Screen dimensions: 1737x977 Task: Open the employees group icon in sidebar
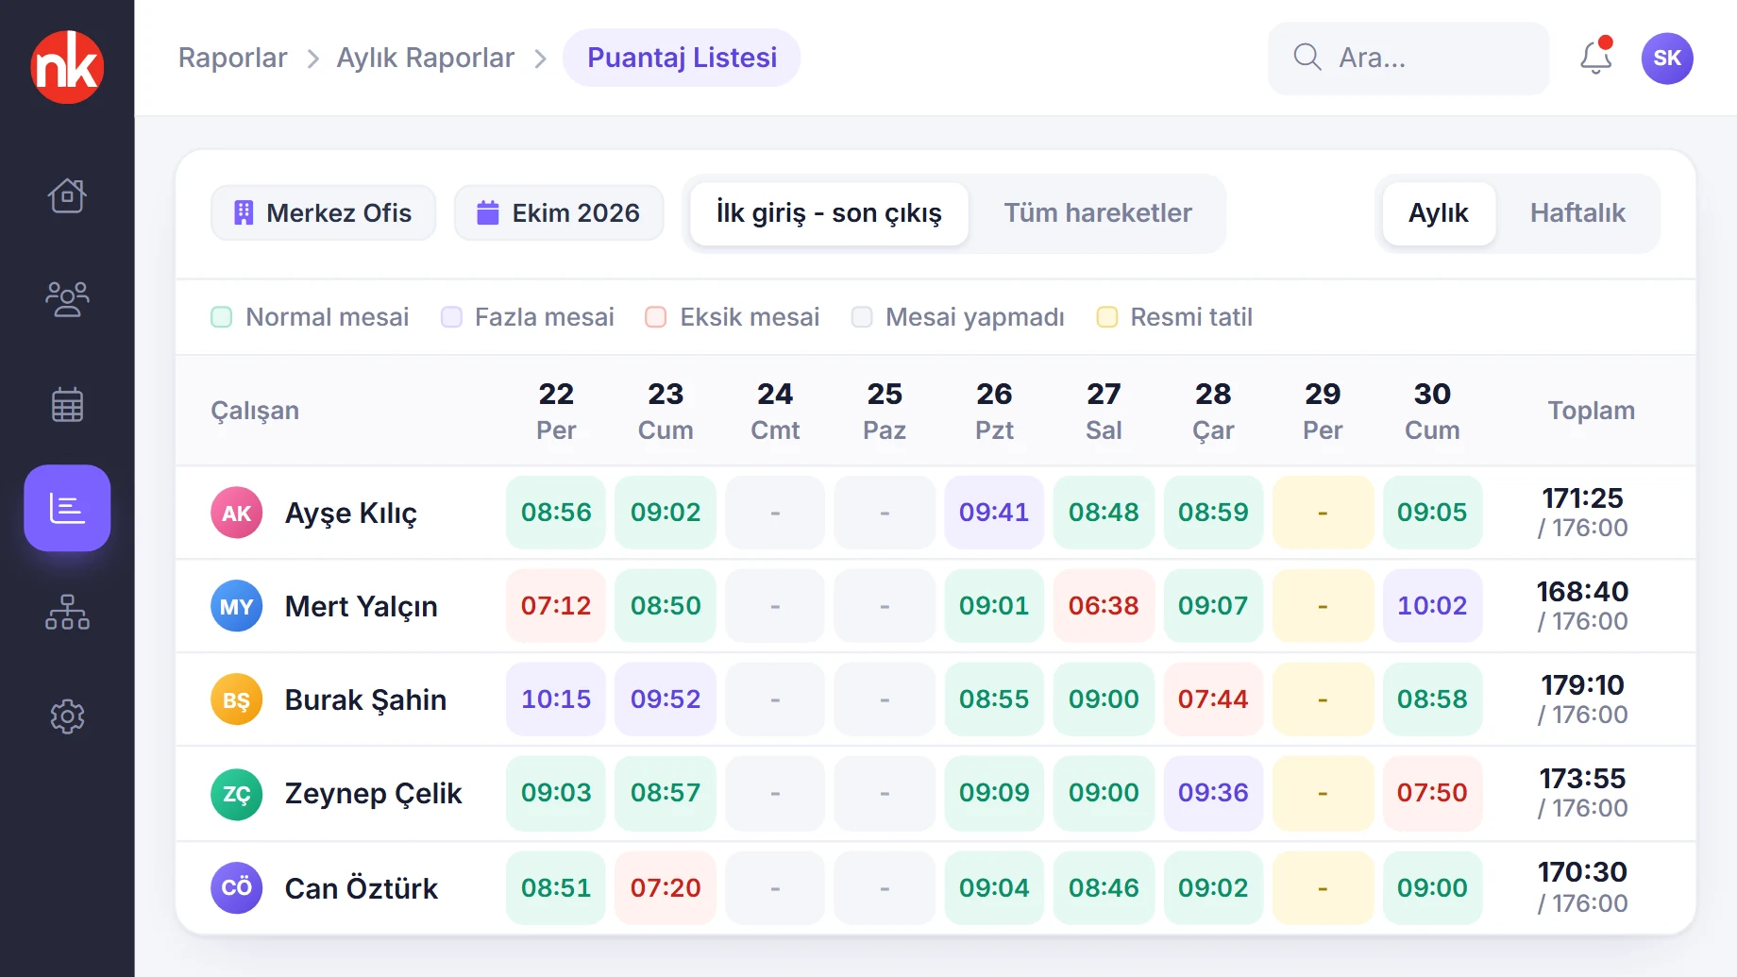67,299
